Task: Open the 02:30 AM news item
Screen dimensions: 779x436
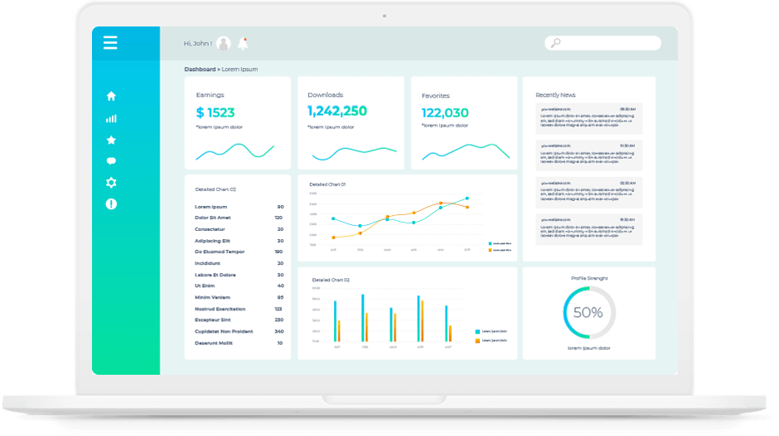Action: coord(588,193)
